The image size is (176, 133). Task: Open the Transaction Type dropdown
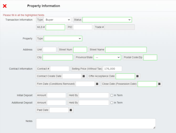click(x=58, y=20)
